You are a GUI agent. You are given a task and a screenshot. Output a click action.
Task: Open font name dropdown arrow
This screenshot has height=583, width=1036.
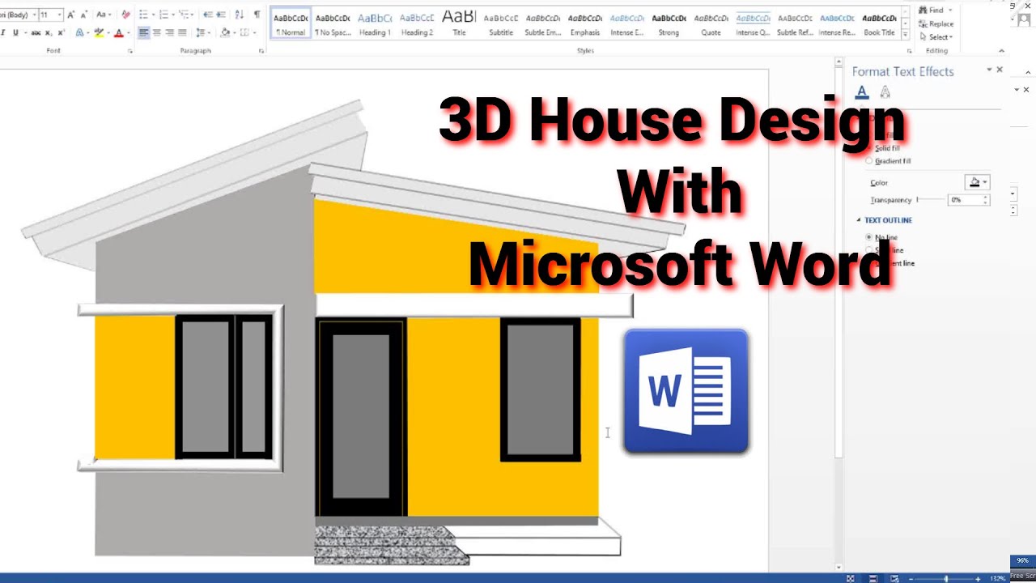(x=34, y=15)
